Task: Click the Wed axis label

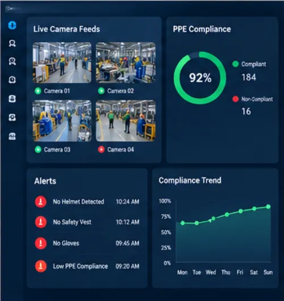Action: 211,272
